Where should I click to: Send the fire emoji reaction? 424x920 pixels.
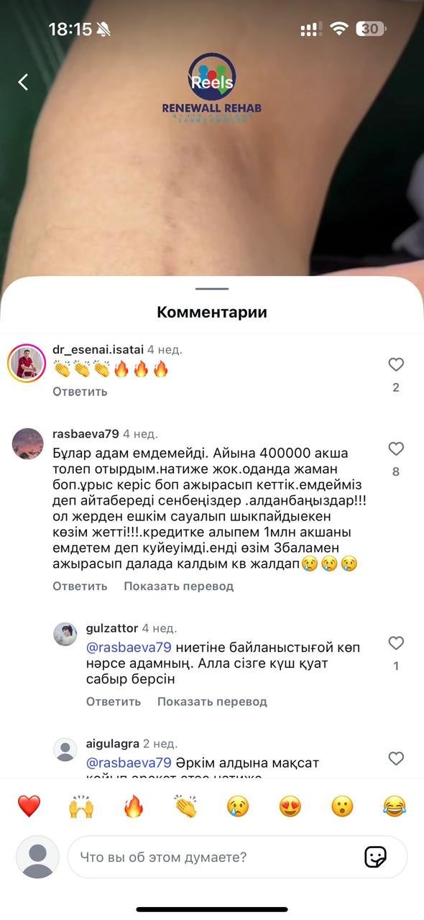pyautogui.click(x=134, y=806)
